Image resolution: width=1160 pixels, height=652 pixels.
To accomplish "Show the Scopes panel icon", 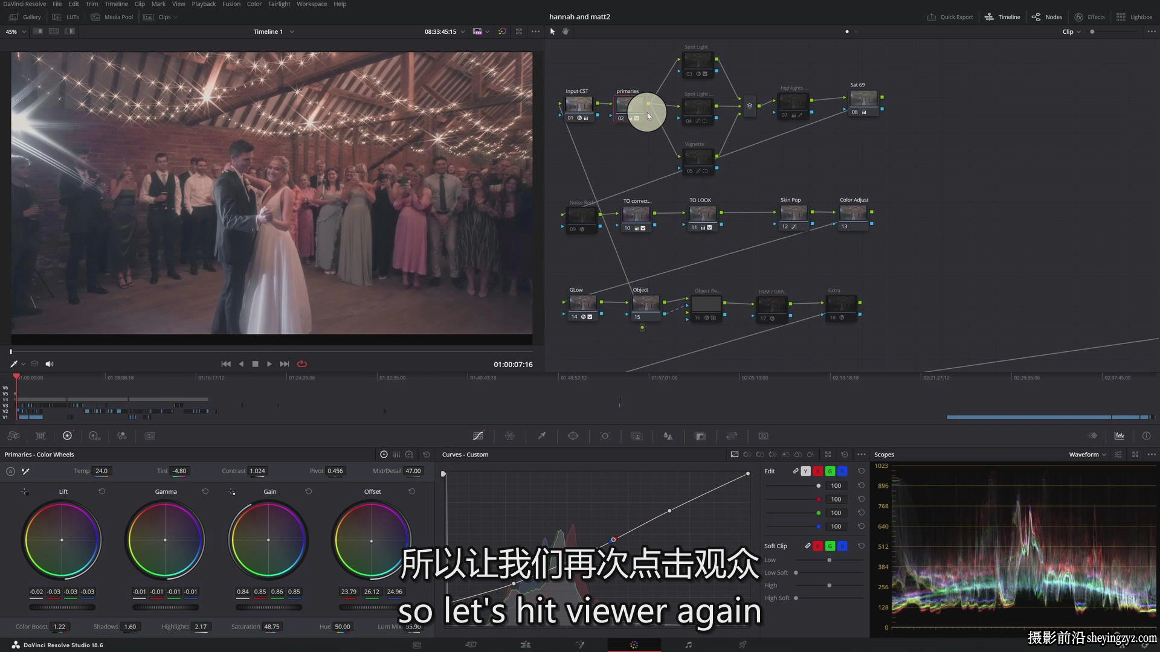I will (x=1120, y=436).
